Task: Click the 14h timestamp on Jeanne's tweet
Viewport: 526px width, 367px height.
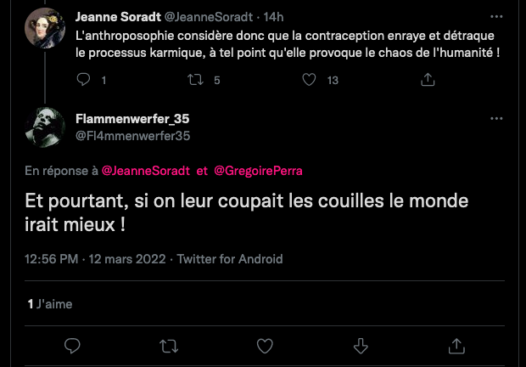Action: click(273, 17)
